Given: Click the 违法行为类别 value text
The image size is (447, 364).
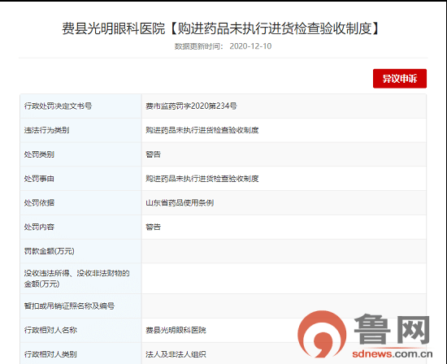Looking at the screenshot, I should [x=202, y=130].
